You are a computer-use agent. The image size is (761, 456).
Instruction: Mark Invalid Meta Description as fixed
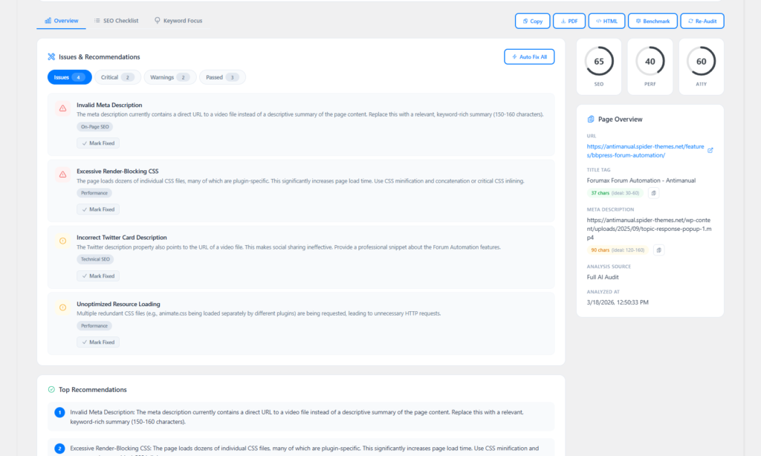pos(98,143)
